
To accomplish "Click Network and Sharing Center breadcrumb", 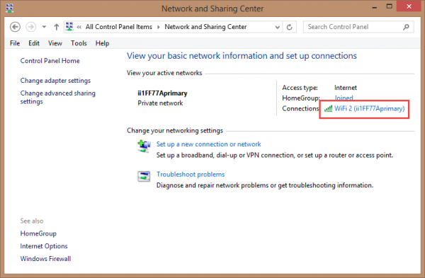I will pos(205,27).
